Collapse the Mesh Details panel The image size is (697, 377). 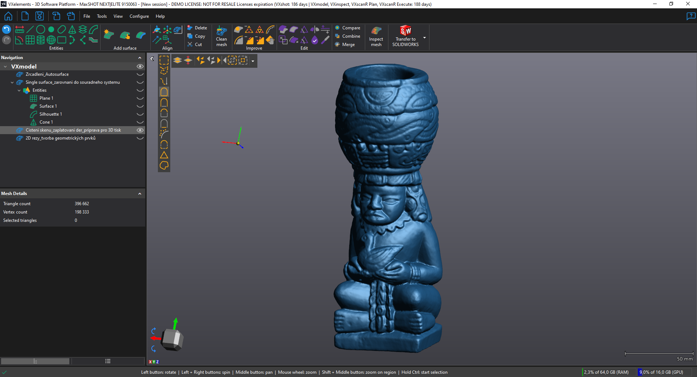coord(140,194)
